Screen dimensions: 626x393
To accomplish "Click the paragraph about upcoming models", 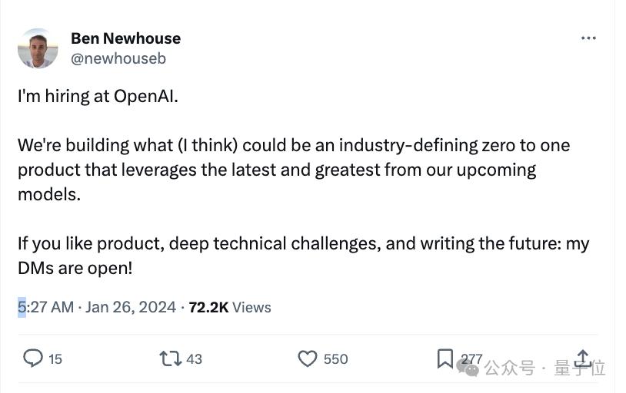I will pos(292,169).
